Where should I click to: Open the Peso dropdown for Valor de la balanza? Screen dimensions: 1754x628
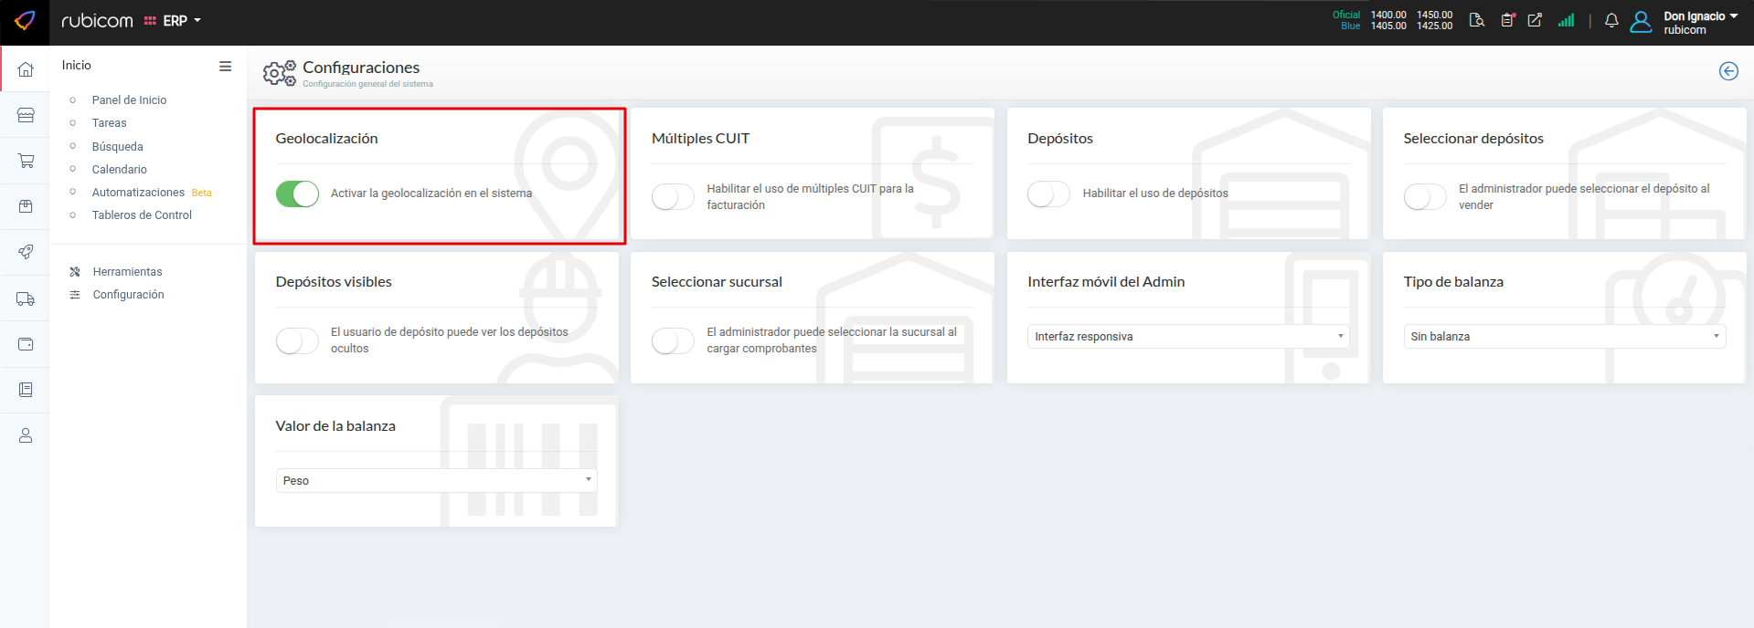point(436,481)
